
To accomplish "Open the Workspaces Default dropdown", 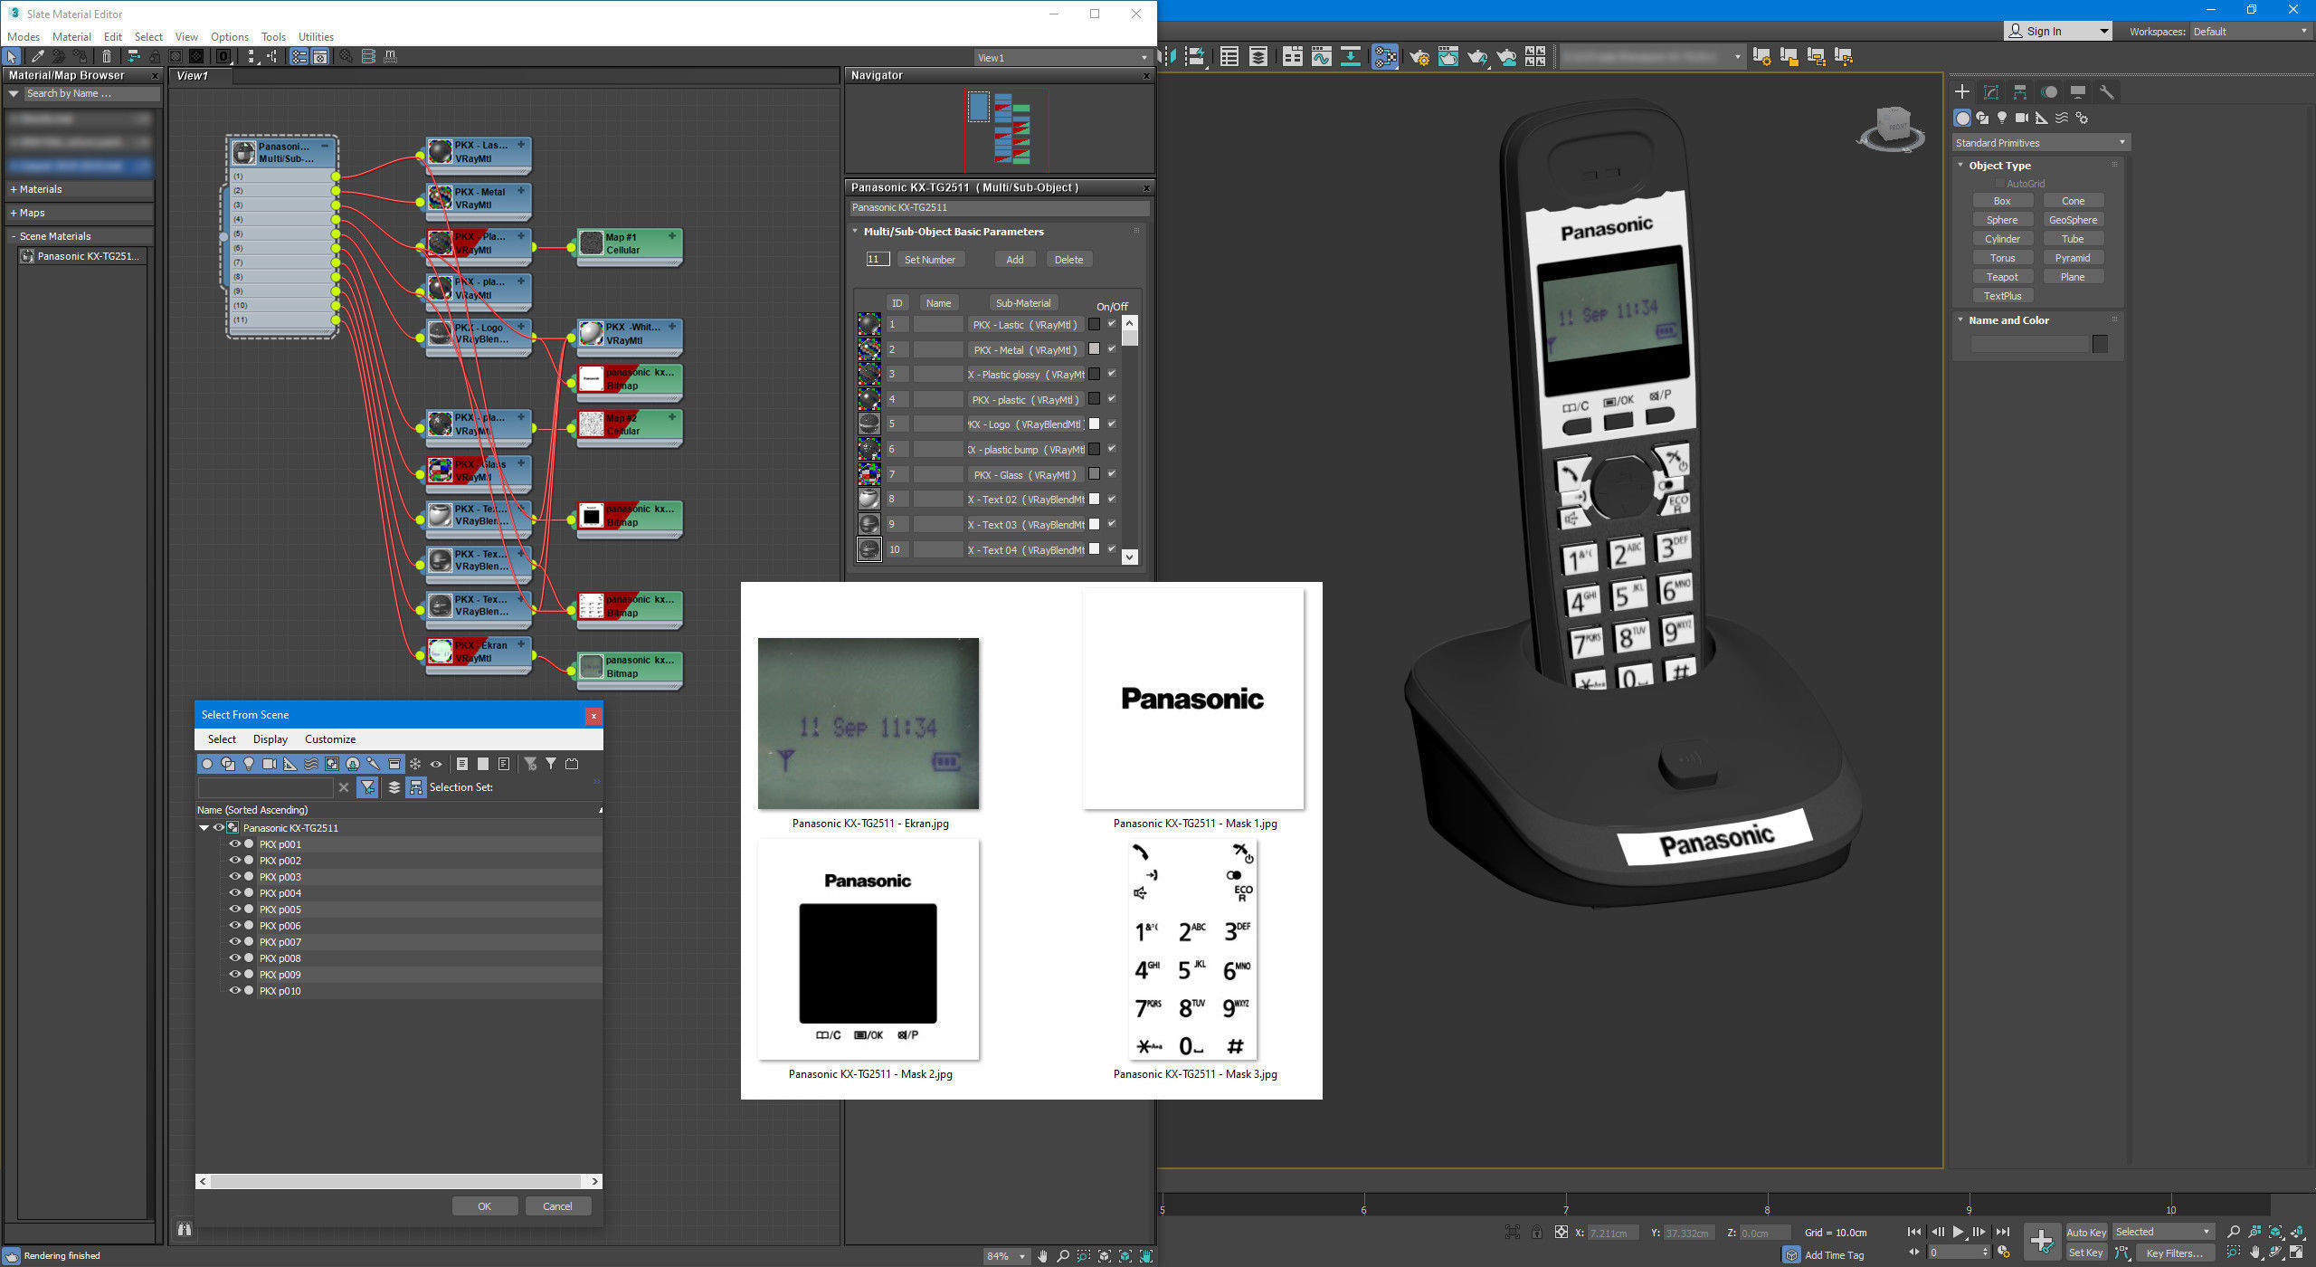I will pos(2250,32).
